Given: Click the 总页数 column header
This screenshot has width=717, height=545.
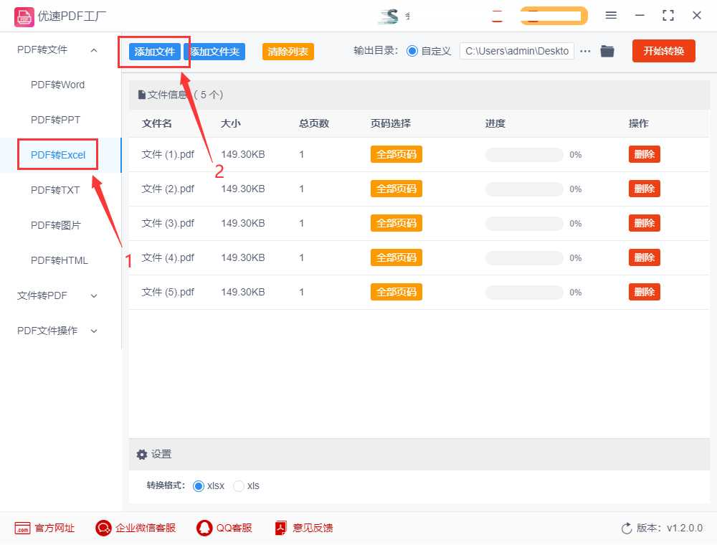Looking at the screenshot, I should click(x=314, y=123).
